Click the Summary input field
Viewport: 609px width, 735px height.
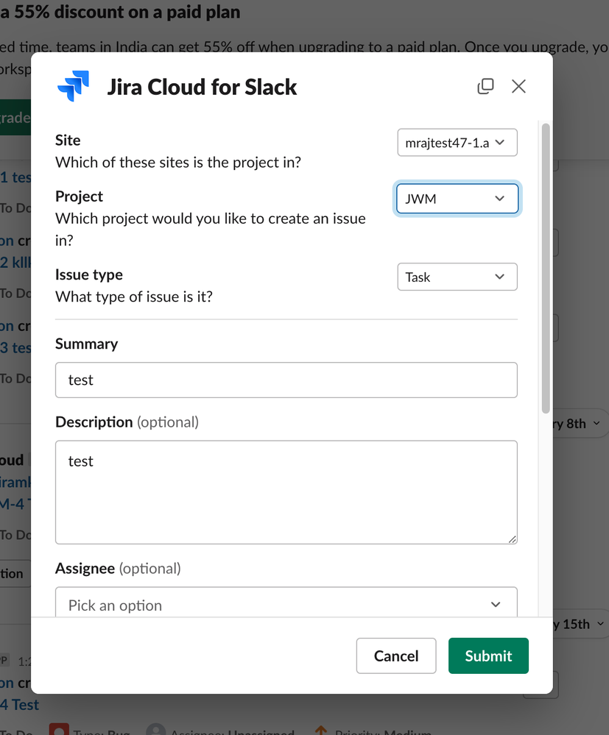pos(286,380)
